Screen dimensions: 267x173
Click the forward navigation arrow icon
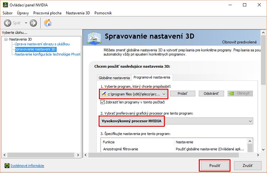pos(33,23)
